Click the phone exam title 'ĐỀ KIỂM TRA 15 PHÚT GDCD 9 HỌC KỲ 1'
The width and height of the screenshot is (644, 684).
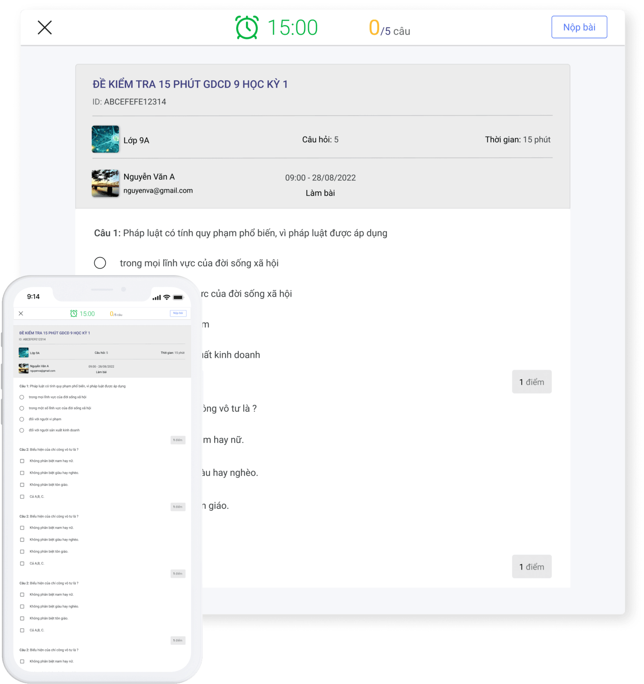point(55,333)
